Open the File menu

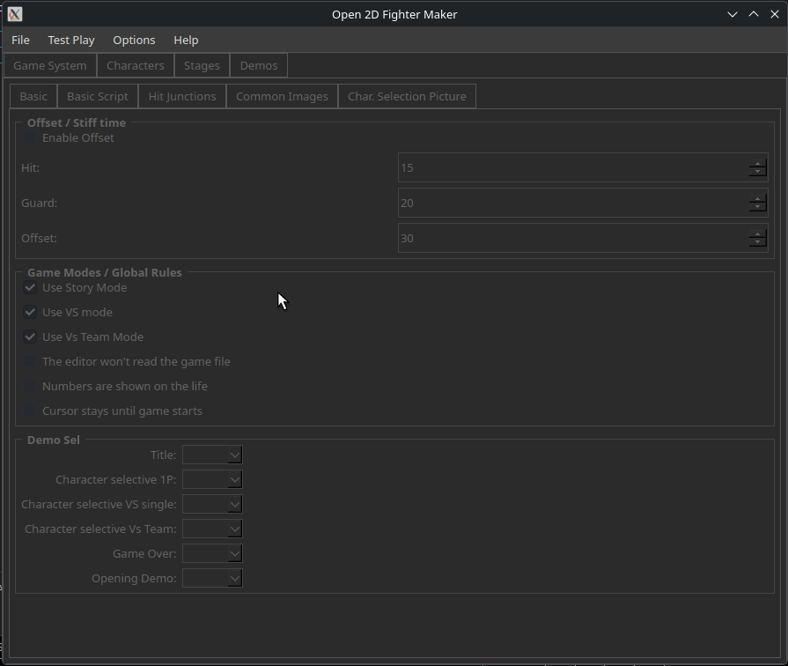20,41
